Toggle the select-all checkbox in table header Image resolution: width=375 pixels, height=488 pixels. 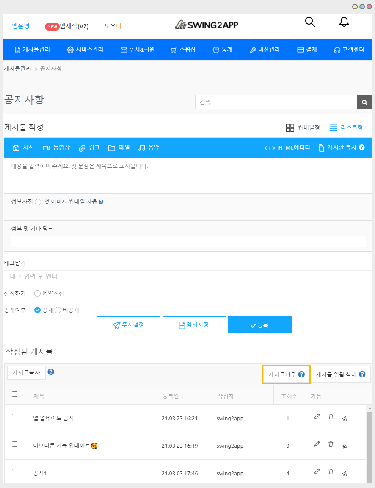tap(15, 394)
